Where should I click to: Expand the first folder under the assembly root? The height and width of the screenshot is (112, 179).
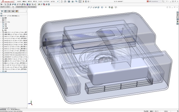[1, 18]
